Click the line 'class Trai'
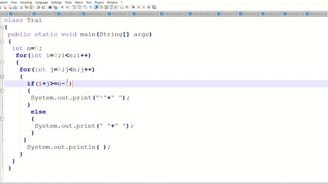 tap(23, 20)
